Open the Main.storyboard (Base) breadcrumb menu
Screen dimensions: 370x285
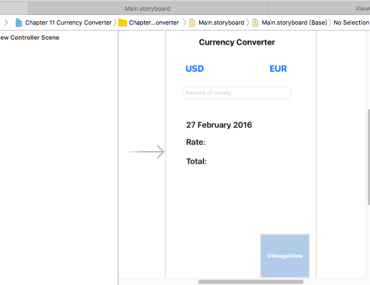pos(294,22)
